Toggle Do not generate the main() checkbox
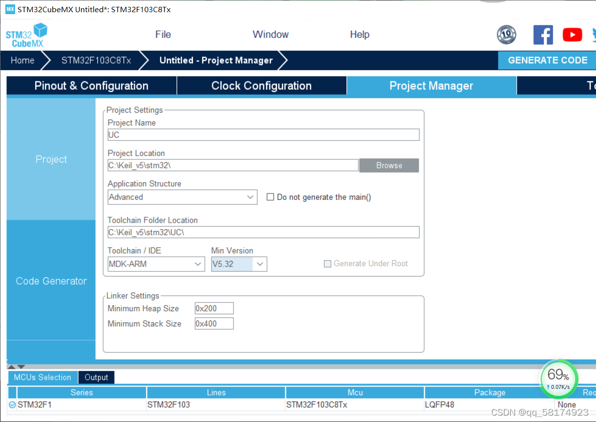 270,197
